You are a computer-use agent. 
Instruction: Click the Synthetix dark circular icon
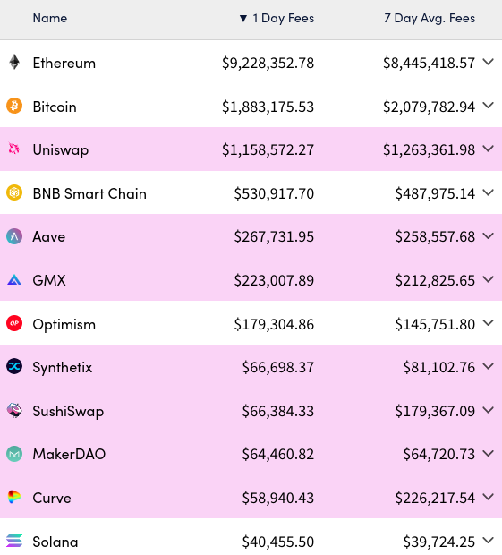pos(14,366)
